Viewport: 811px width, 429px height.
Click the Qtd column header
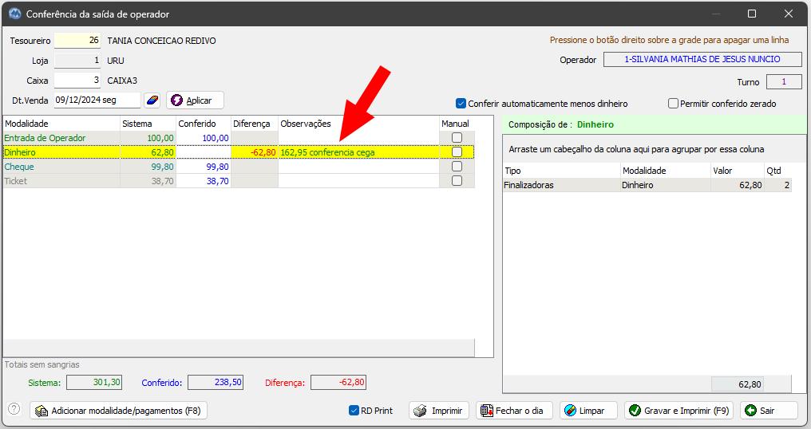pos(778,171)
